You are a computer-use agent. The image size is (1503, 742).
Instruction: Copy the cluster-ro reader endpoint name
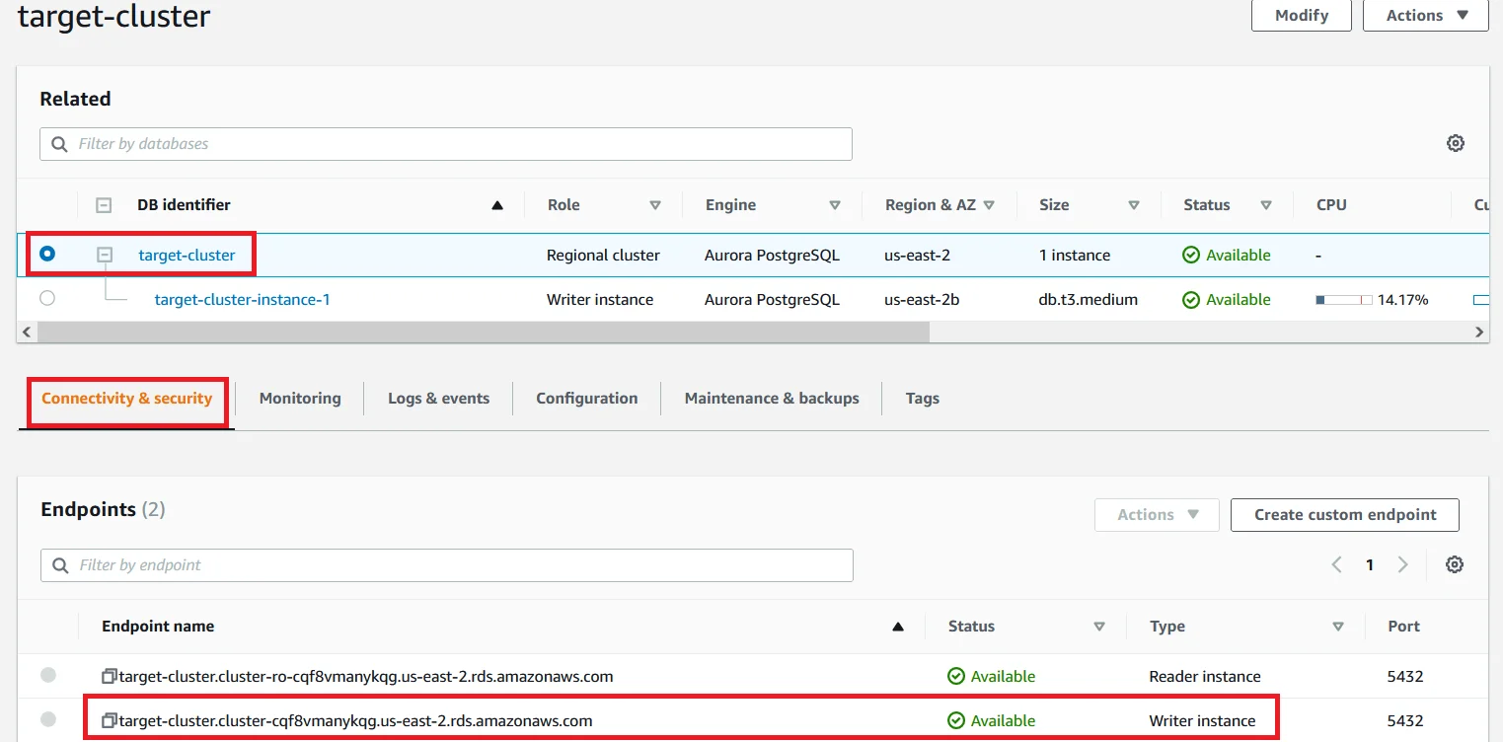point(110,676)
